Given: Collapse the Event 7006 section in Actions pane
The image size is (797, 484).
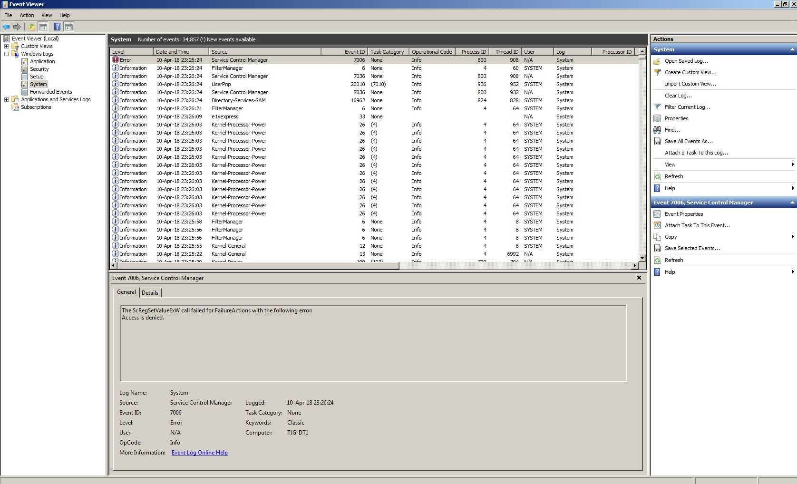Looking at the screenshot, I should point(792,203).
